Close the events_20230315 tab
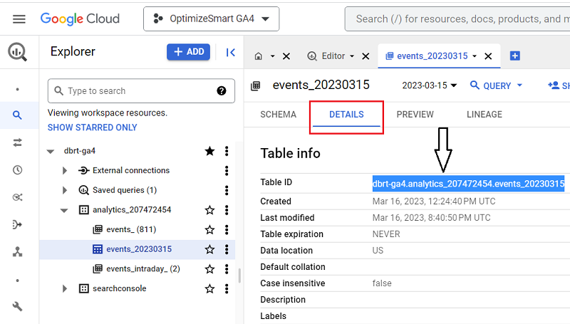 [488, 56]
